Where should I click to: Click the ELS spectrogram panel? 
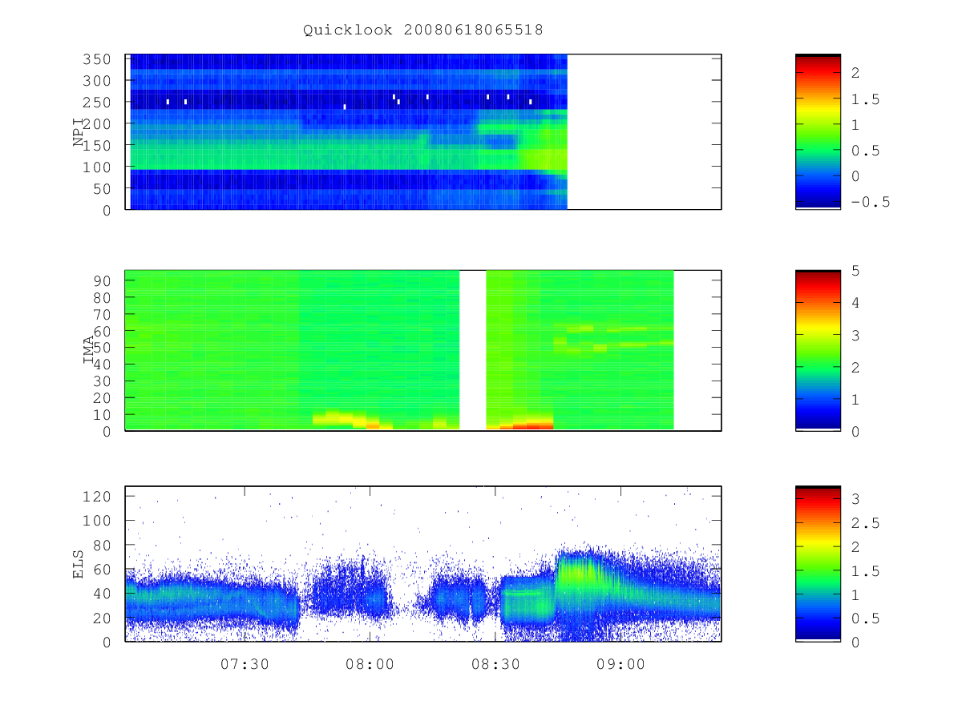(423, 564)
